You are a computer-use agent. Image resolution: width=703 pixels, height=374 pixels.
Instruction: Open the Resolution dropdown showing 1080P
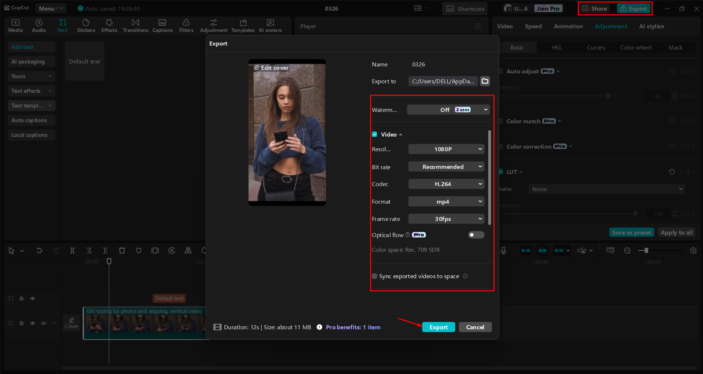click(x=446, y=149)
